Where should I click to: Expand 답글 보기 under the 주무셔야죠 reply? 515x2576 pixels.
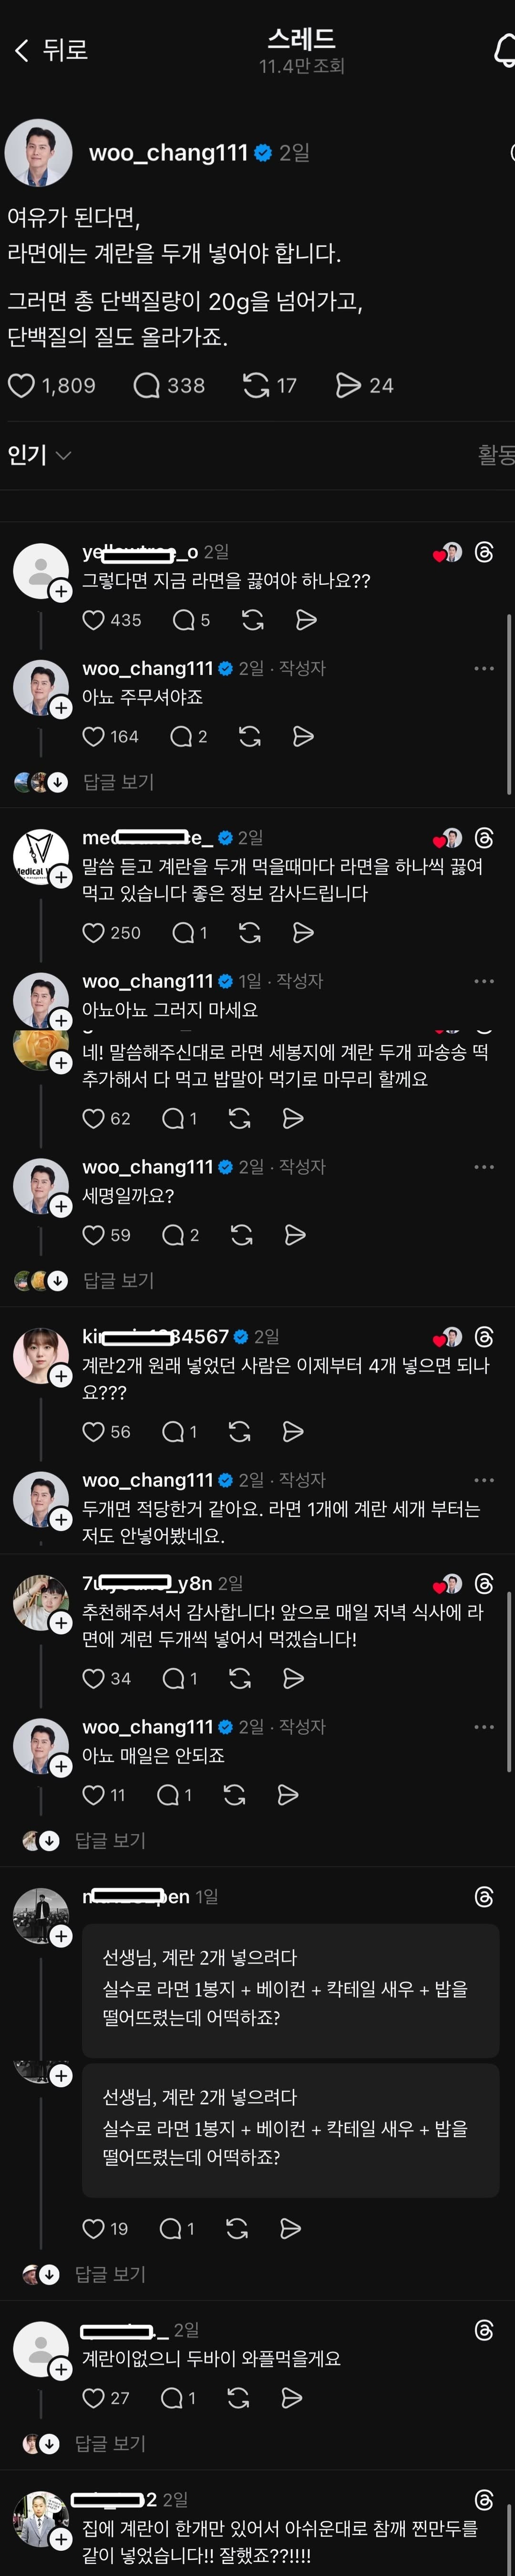click(118, 782)
